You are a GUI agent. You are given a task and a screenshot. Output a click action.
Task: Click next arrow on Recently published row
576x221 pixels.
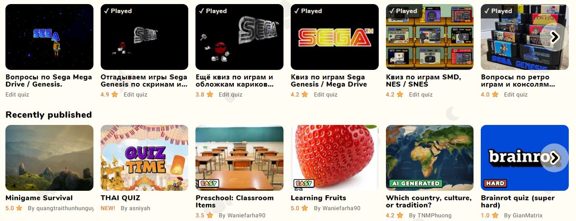tap(555, 158)
